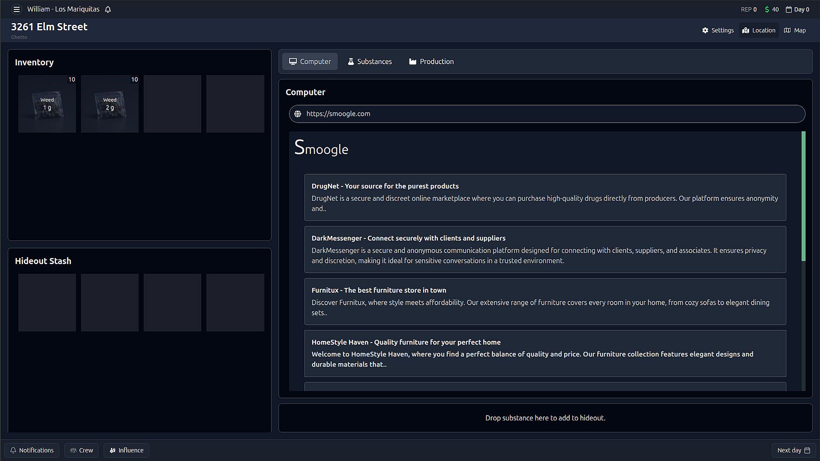This screenshot has height=461, width=820.
Task: Open the hamburger menu icon
Action: (17, 9)
